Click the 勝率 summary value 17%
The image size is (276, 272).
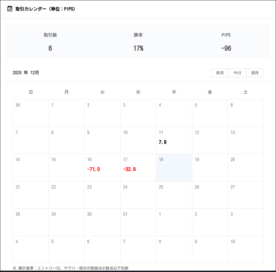pyautogui.click(x=138, y=48)
